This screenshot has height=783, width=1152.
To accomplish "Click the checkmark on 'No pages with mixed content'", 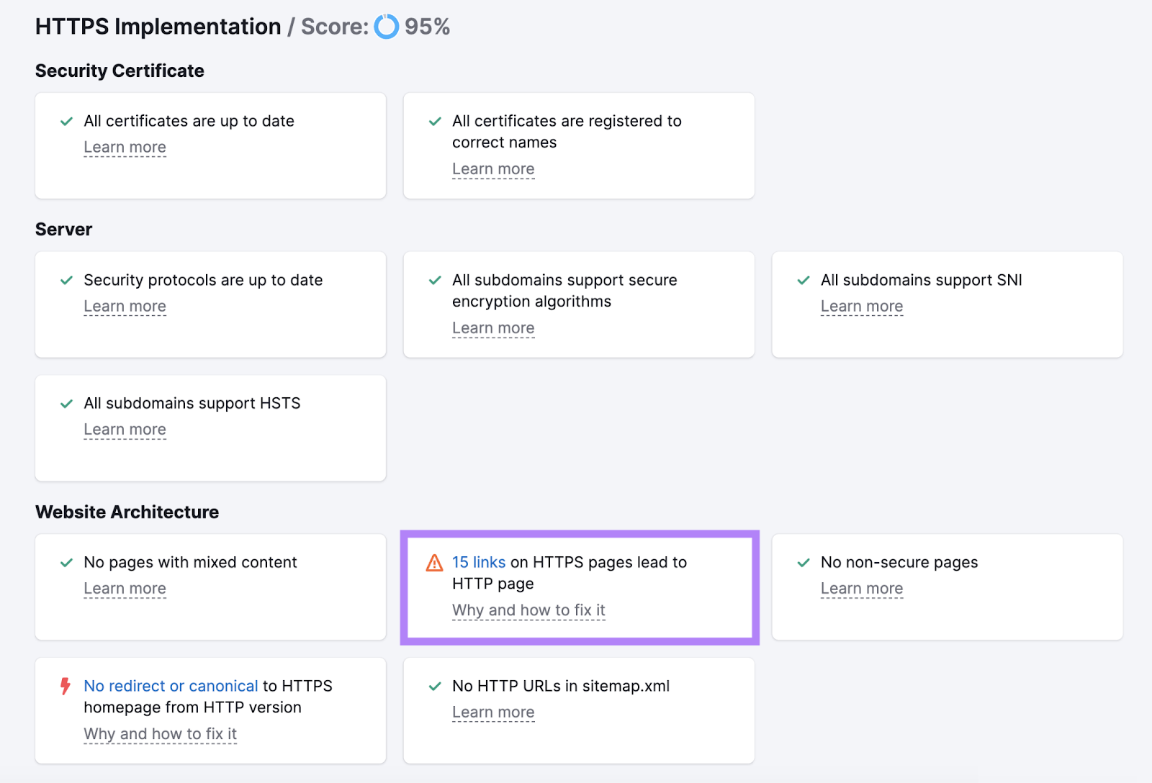I will (66, 563).
